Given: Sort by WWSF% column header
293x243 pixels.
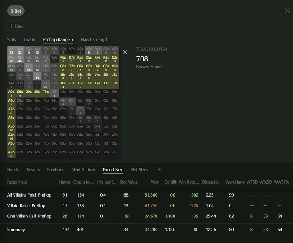Looking at the screenshot, I should 281,182.
